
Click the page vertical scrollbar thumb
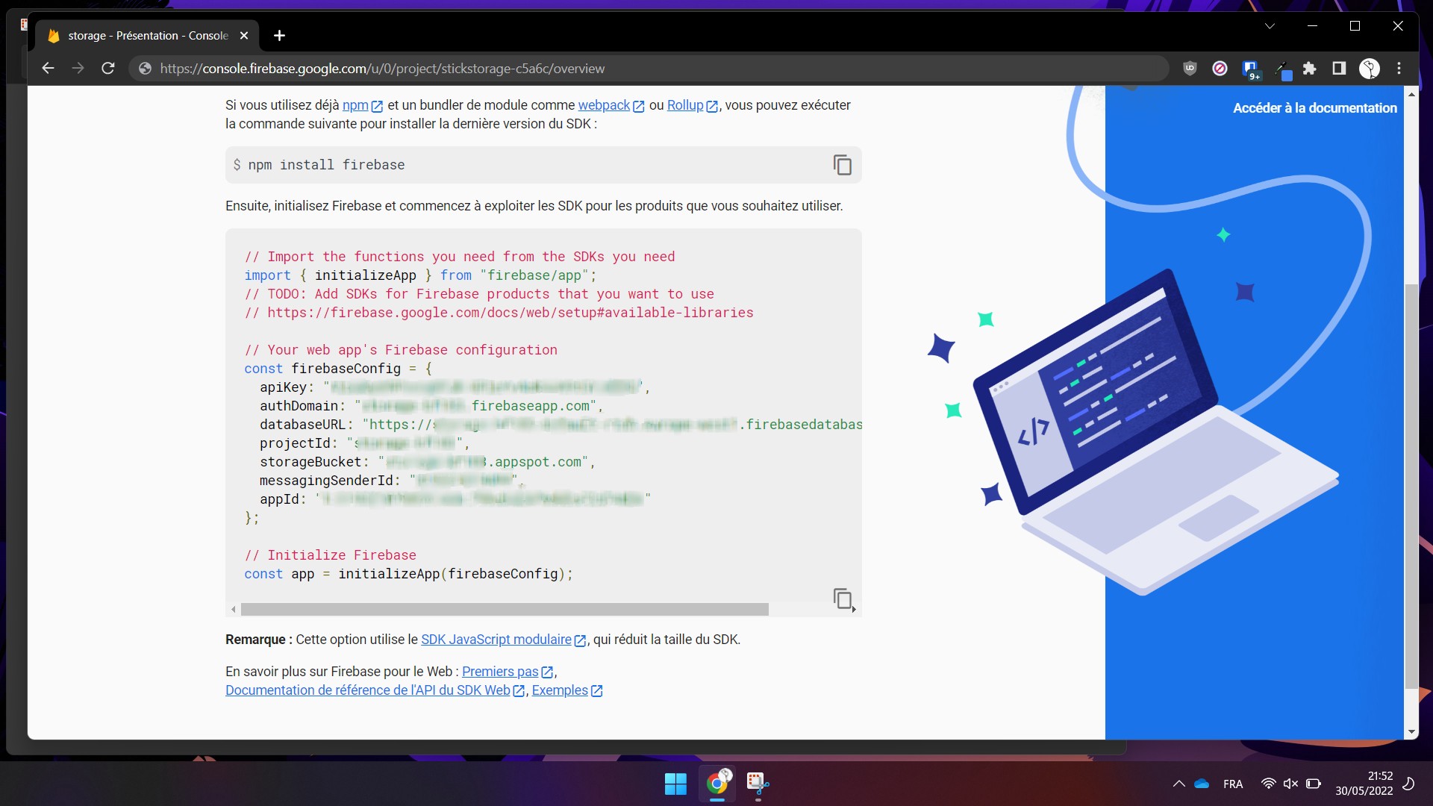tap(1411, 485)
